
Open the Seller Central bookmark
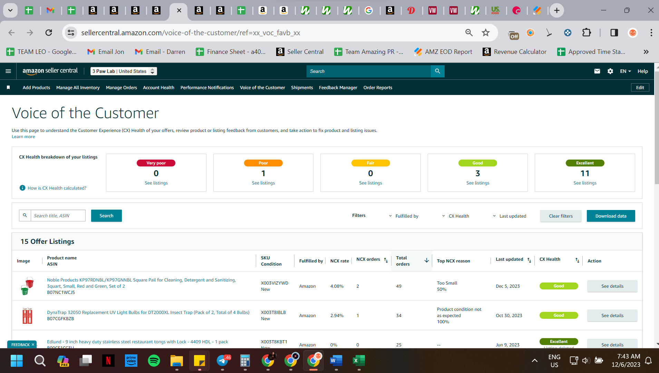[300, 52]
